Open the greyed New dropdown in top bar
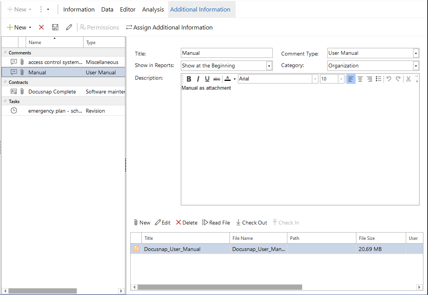 click(x=30, y=10)
